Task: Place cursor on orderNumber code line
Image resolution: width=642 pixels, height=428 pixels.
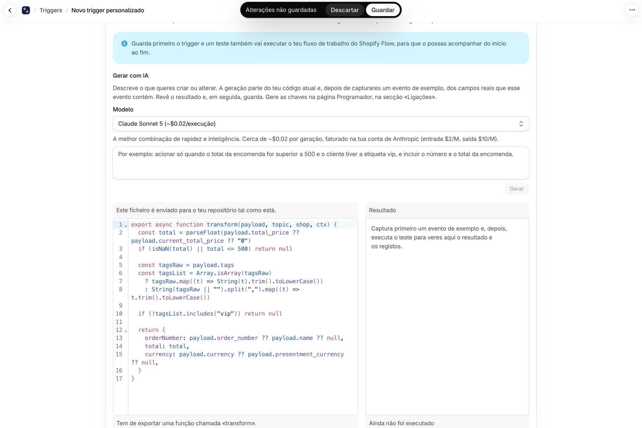Action: point(244,338)
